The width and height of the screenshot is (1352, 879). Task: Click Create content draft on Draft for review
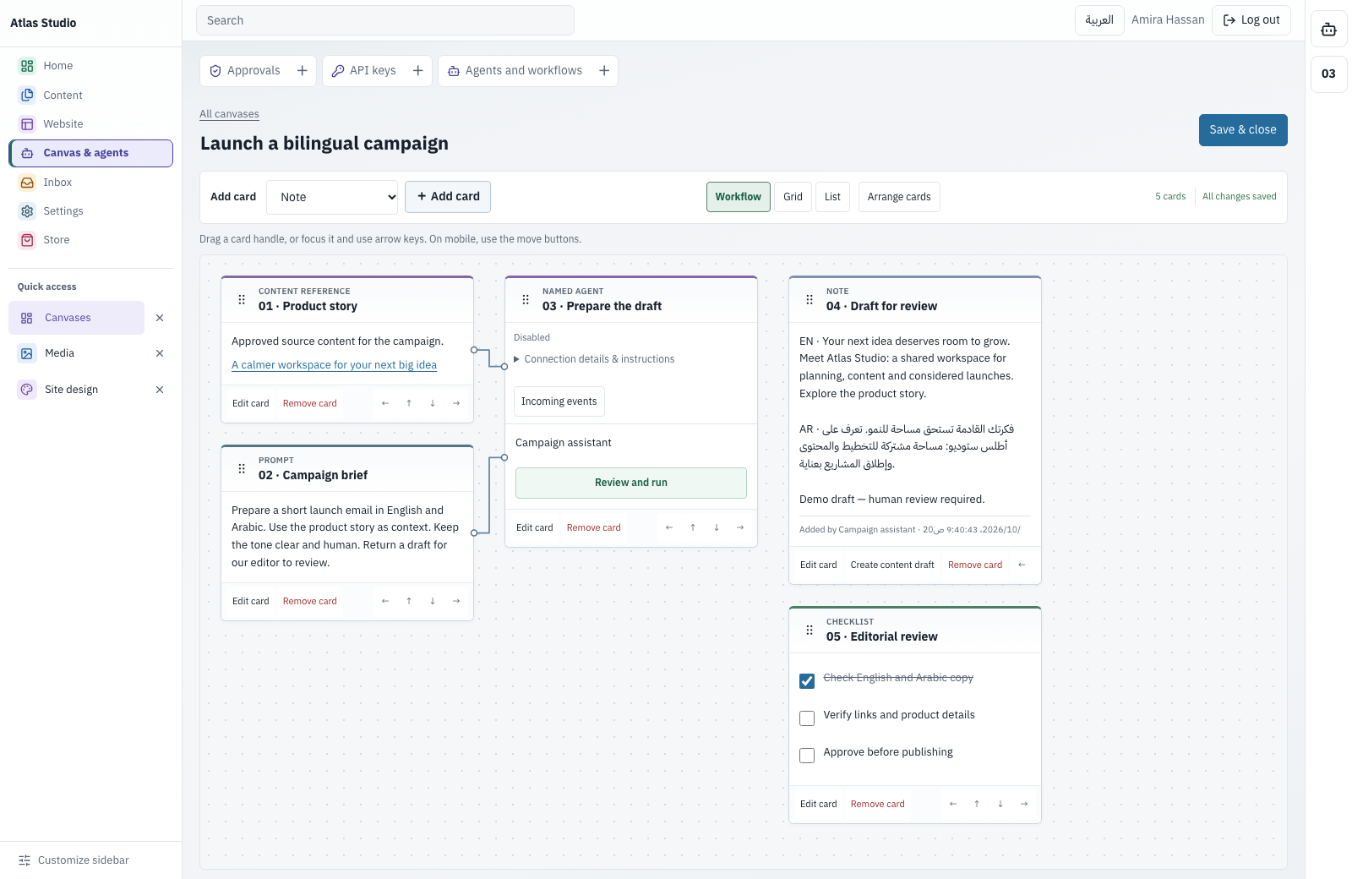click(892, 565)
